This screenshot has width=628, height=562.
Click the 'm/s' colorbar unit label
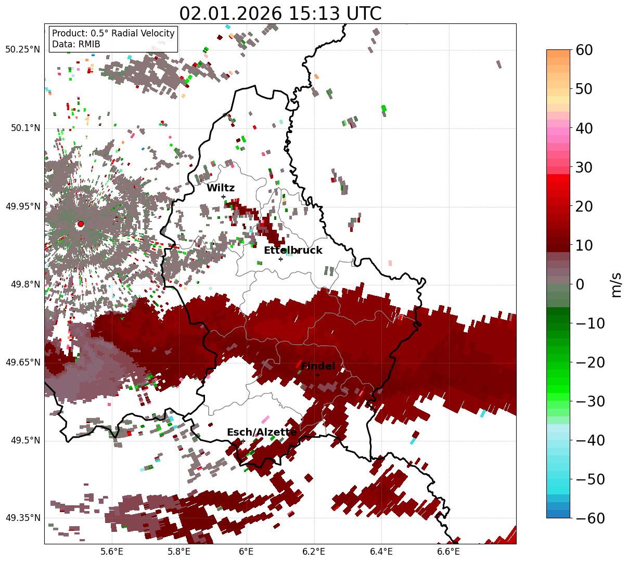(x=616, y=284)
